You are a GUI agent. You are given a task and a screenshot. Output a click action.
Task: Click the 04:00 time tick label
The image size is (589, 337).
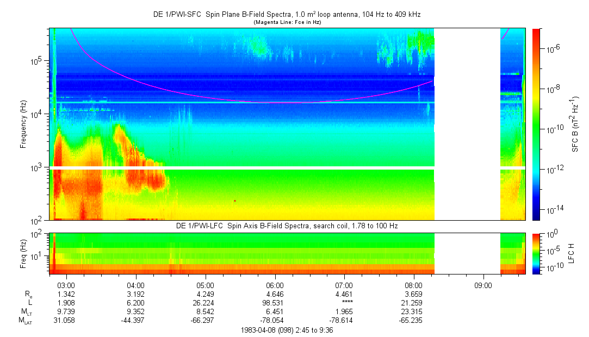pos(135,285)
